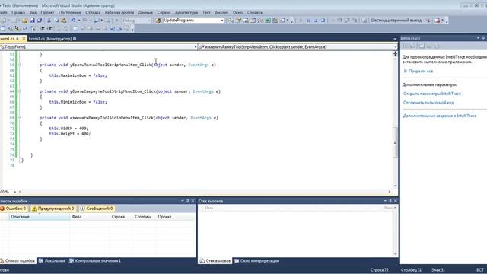Open the Правка menu
Image resolution: width=487 pixels, height=274 pixels.
[x=18, y=13]
